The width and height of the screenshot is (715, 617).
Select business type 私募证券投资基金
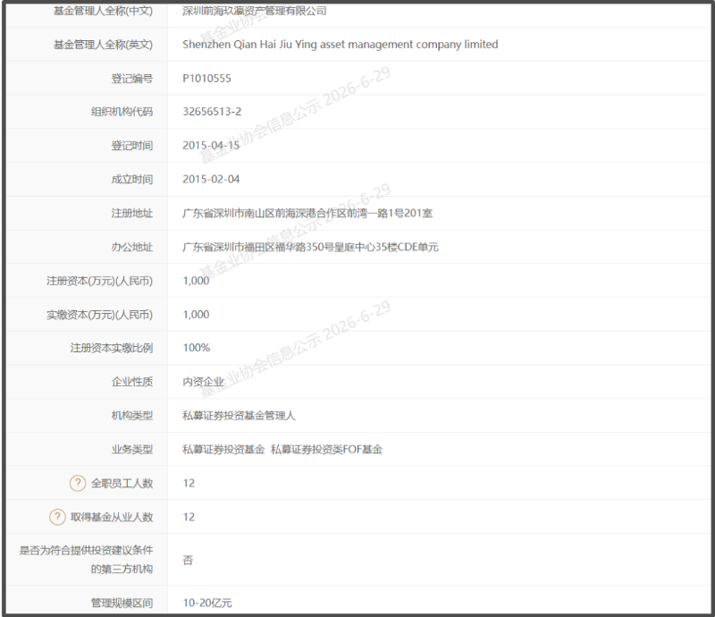coord(223,449)
